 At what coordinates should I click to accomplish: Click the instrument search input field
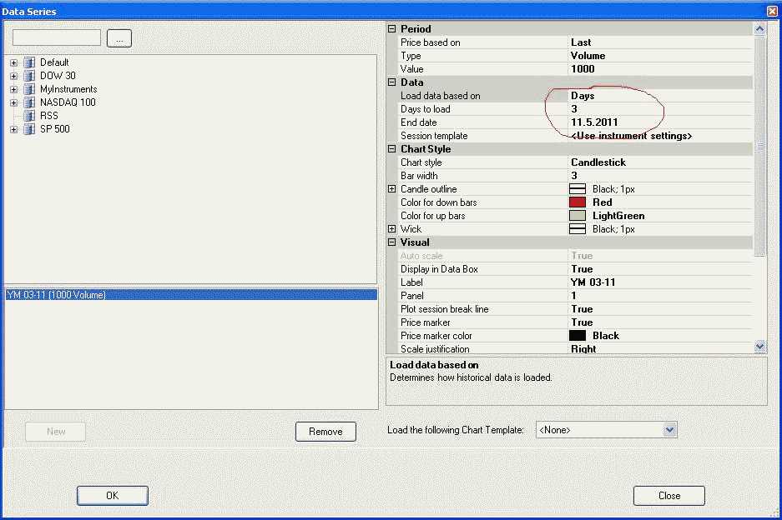(x=57, y=37)
